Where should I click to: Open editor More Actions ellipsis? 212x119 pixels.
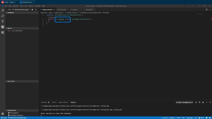(210, 10)
